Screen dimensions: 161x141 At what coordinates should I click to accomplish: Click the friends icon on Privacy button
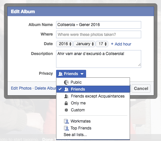click(60, 74)
